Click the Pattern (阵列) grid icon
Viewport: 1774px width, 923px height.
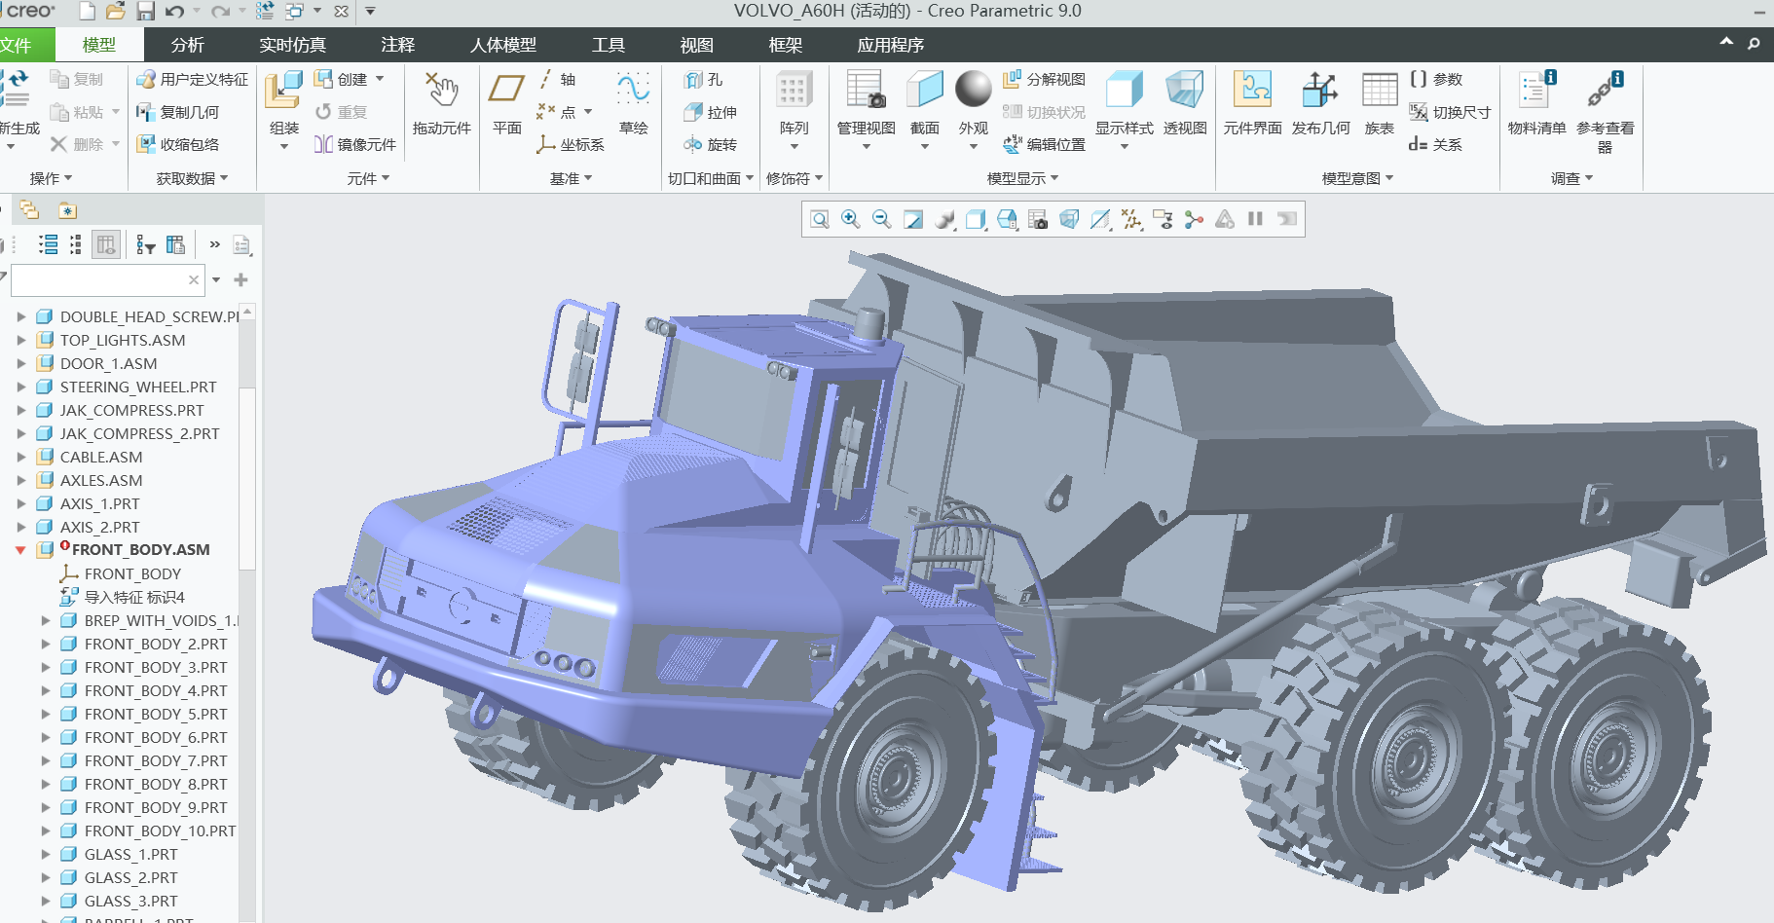[794, 90]
